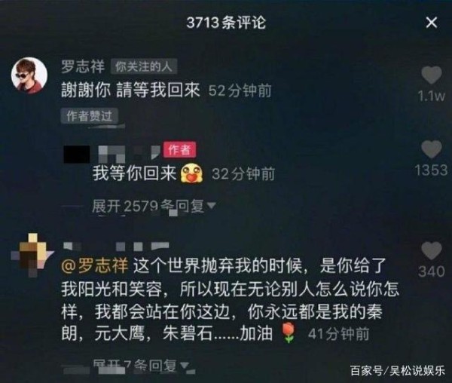Tap the 你关注的人 tag
Screen dimensions: 452x383
[x=144, y=67]
